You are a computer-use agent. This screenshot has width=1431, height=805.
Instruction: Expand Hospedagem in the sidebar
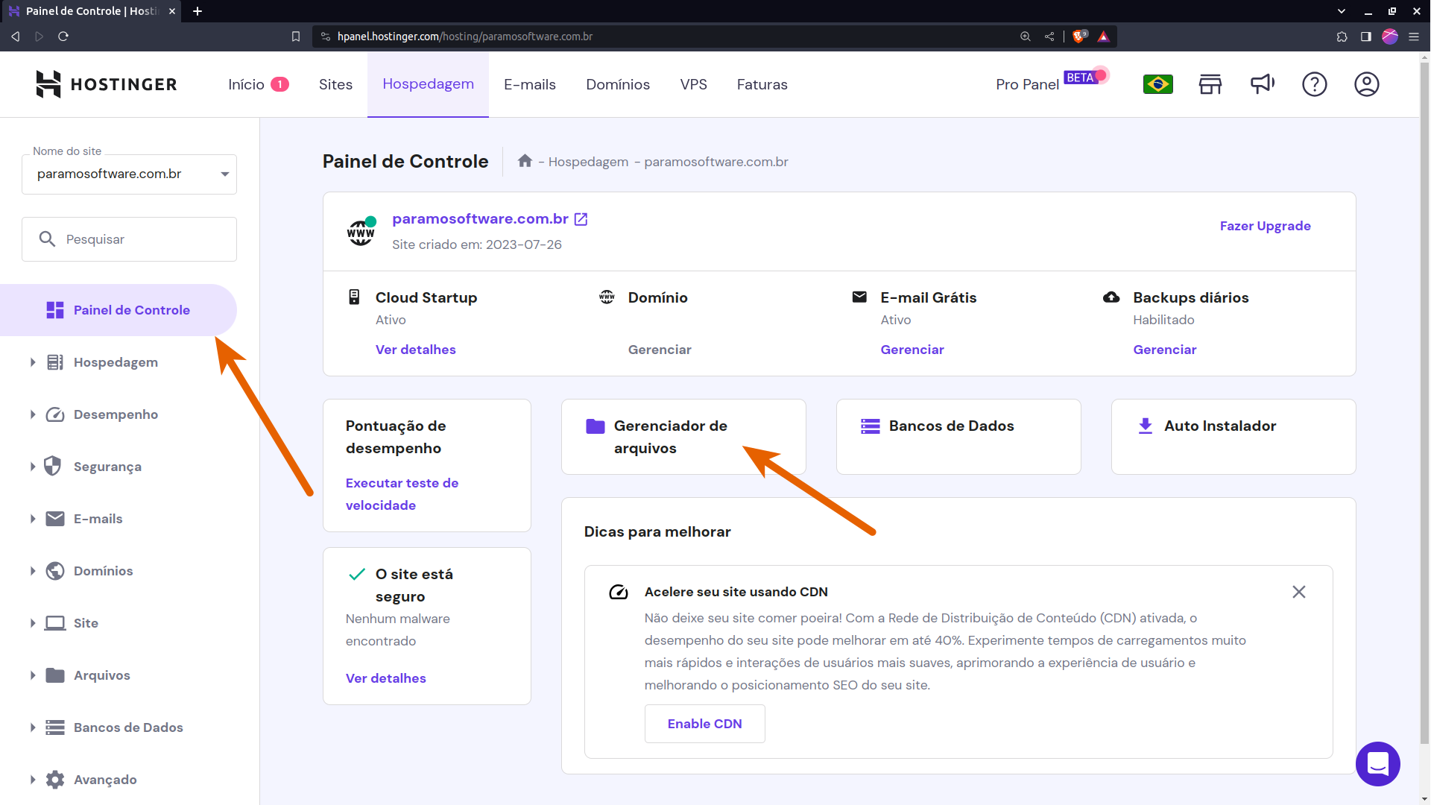(33, 362)
